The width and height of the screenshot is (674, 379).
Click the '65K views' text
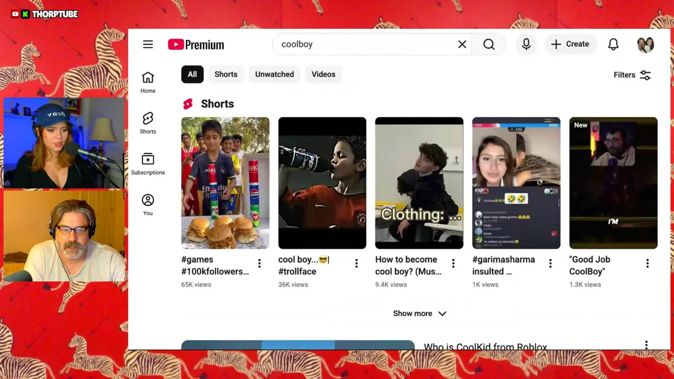tap(196, 284)
